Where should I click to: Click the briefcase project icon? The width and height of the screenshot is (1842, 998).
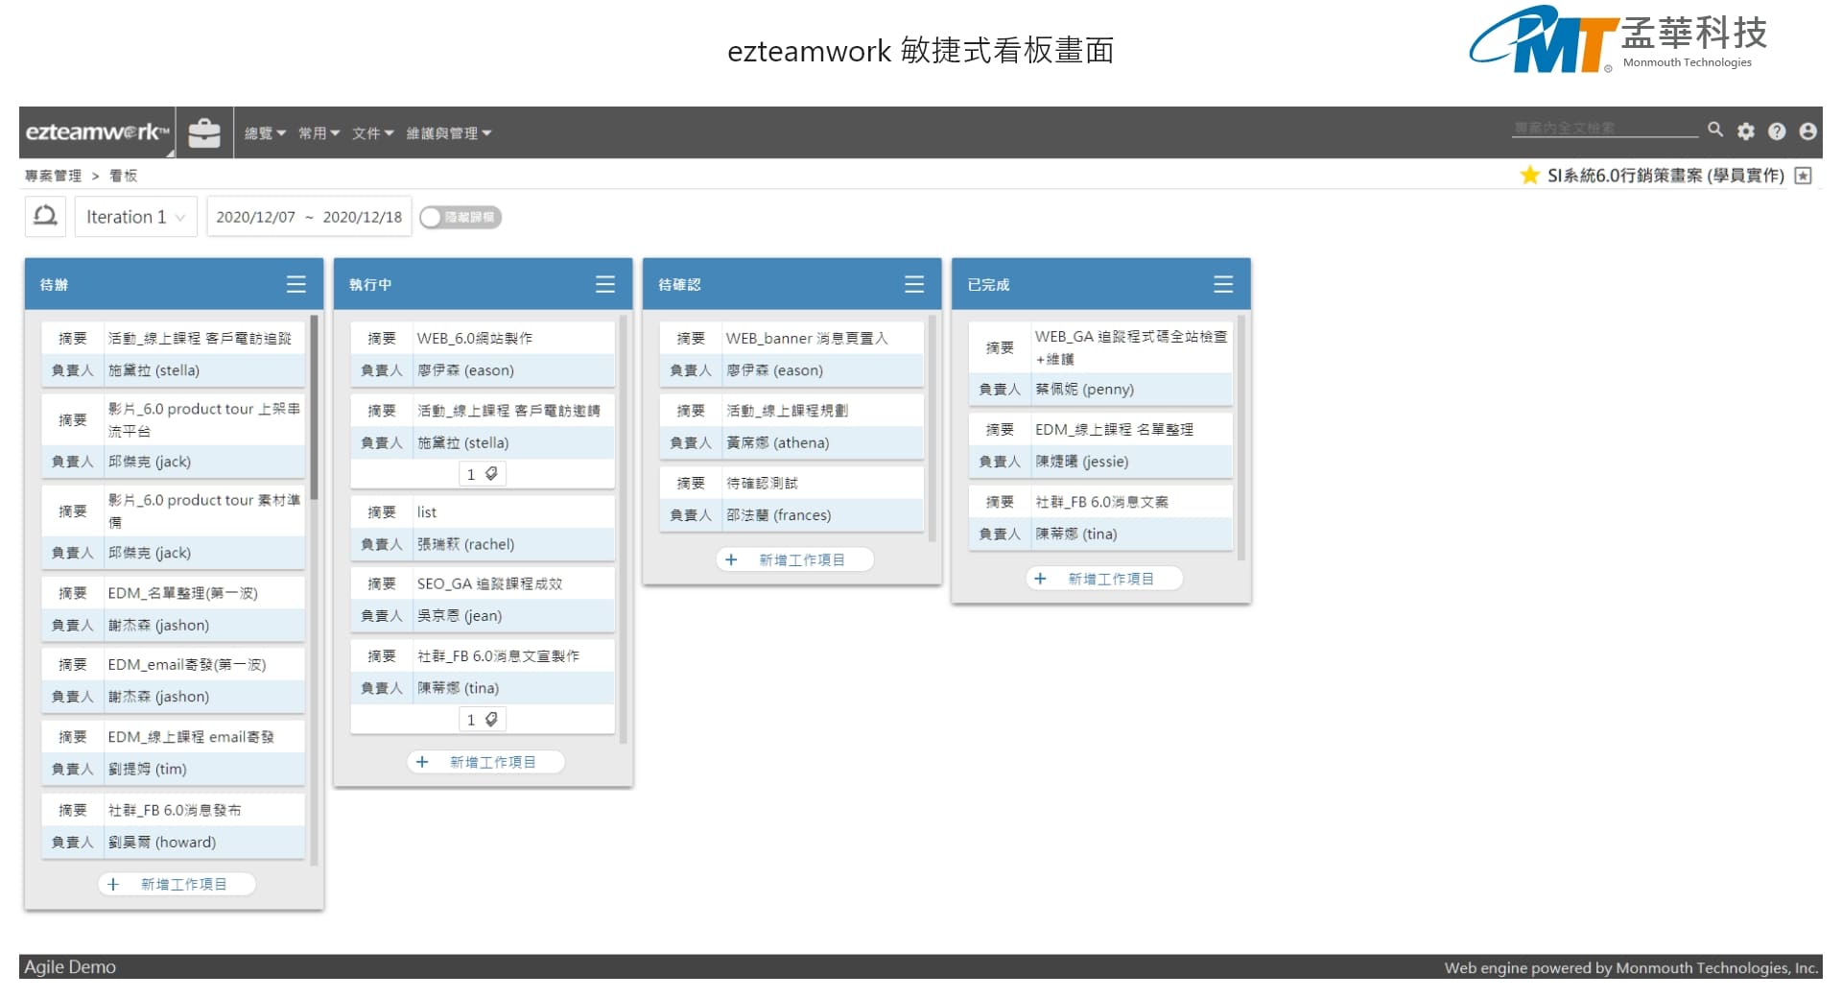203,132
